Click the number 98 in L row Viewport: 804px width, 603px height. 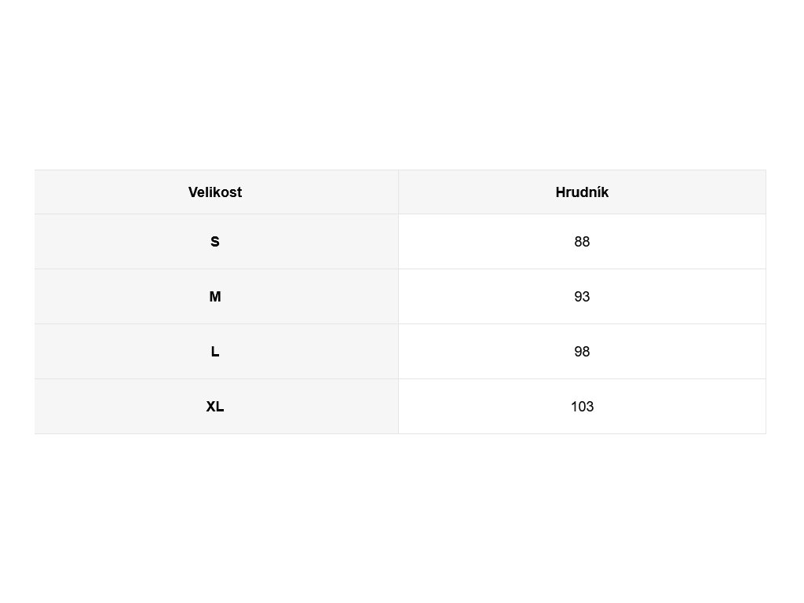582,351
